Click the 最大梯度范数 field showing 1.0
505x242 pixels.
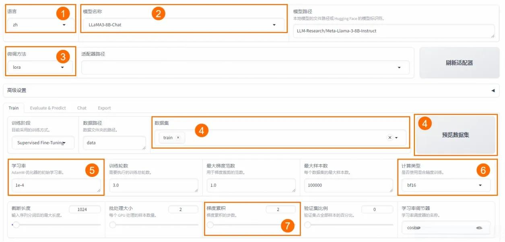coord(251,185)
